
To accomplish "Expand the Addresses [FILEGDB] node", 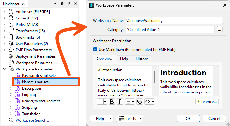I will pos(4,11).
